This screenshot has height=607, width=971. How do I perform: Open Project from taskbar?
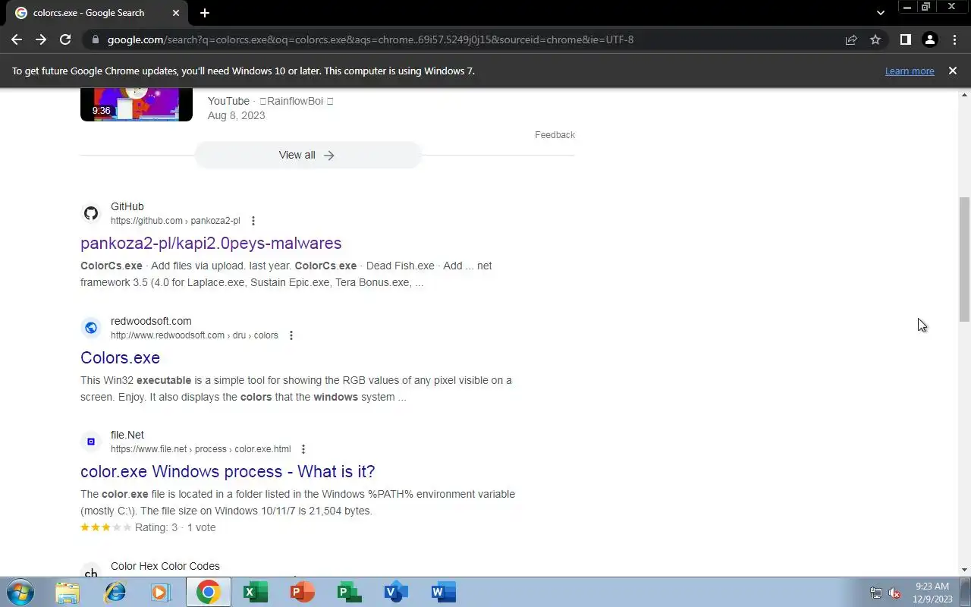click(x=349, y=592)
